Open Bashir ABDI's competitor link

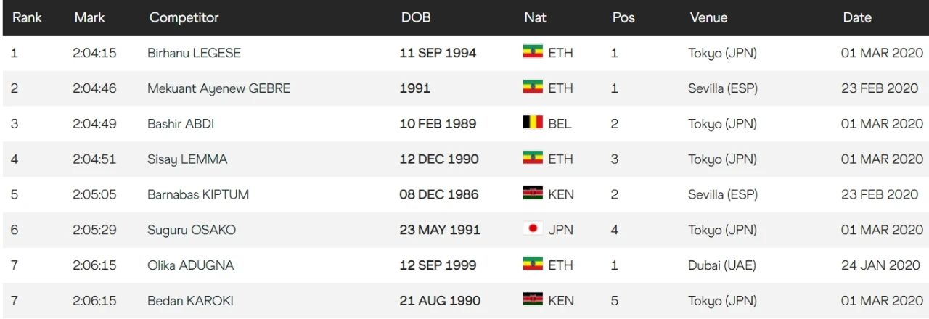(181, 124)
